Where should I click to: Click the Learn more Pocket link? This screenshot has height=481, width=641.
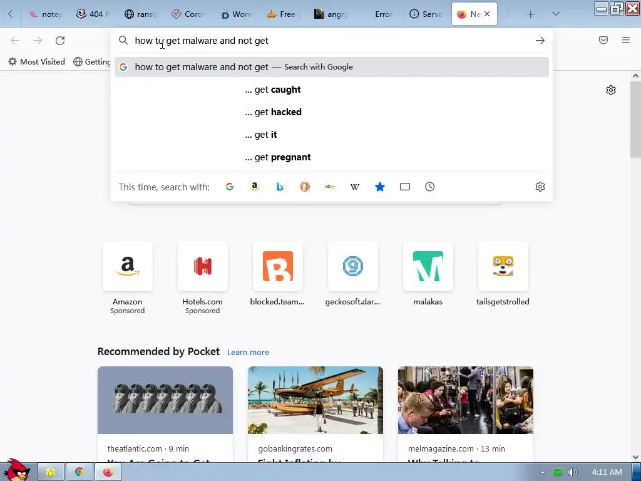click(x=248, y=352)
